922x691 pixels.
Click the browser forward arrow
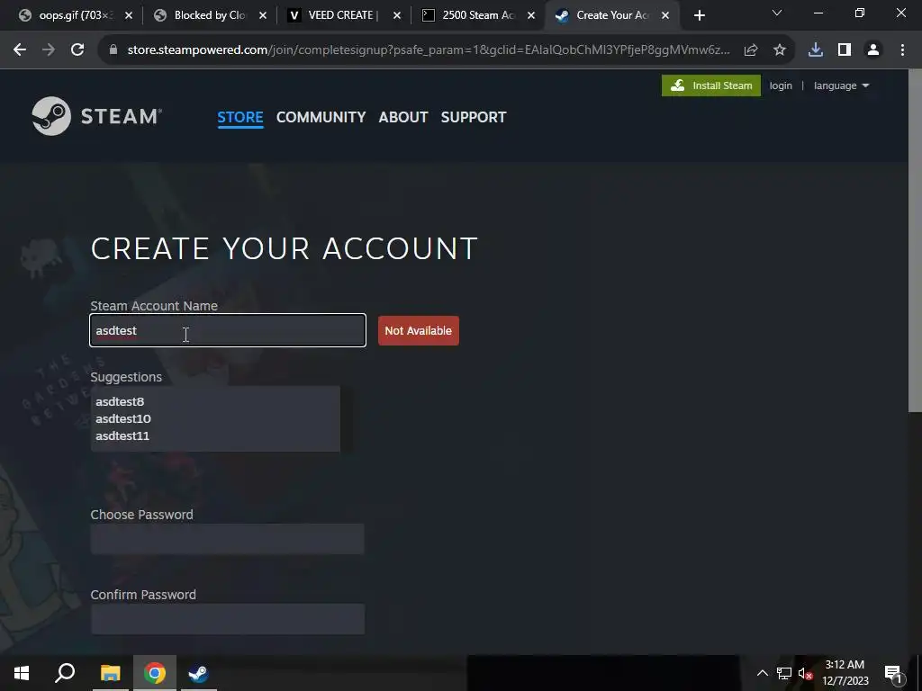[x=49, y=50]
